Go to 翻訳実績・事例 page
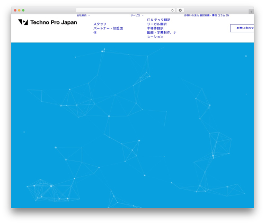Image resolution: width=265 pixels, height=224 pixels. [208, 15]
